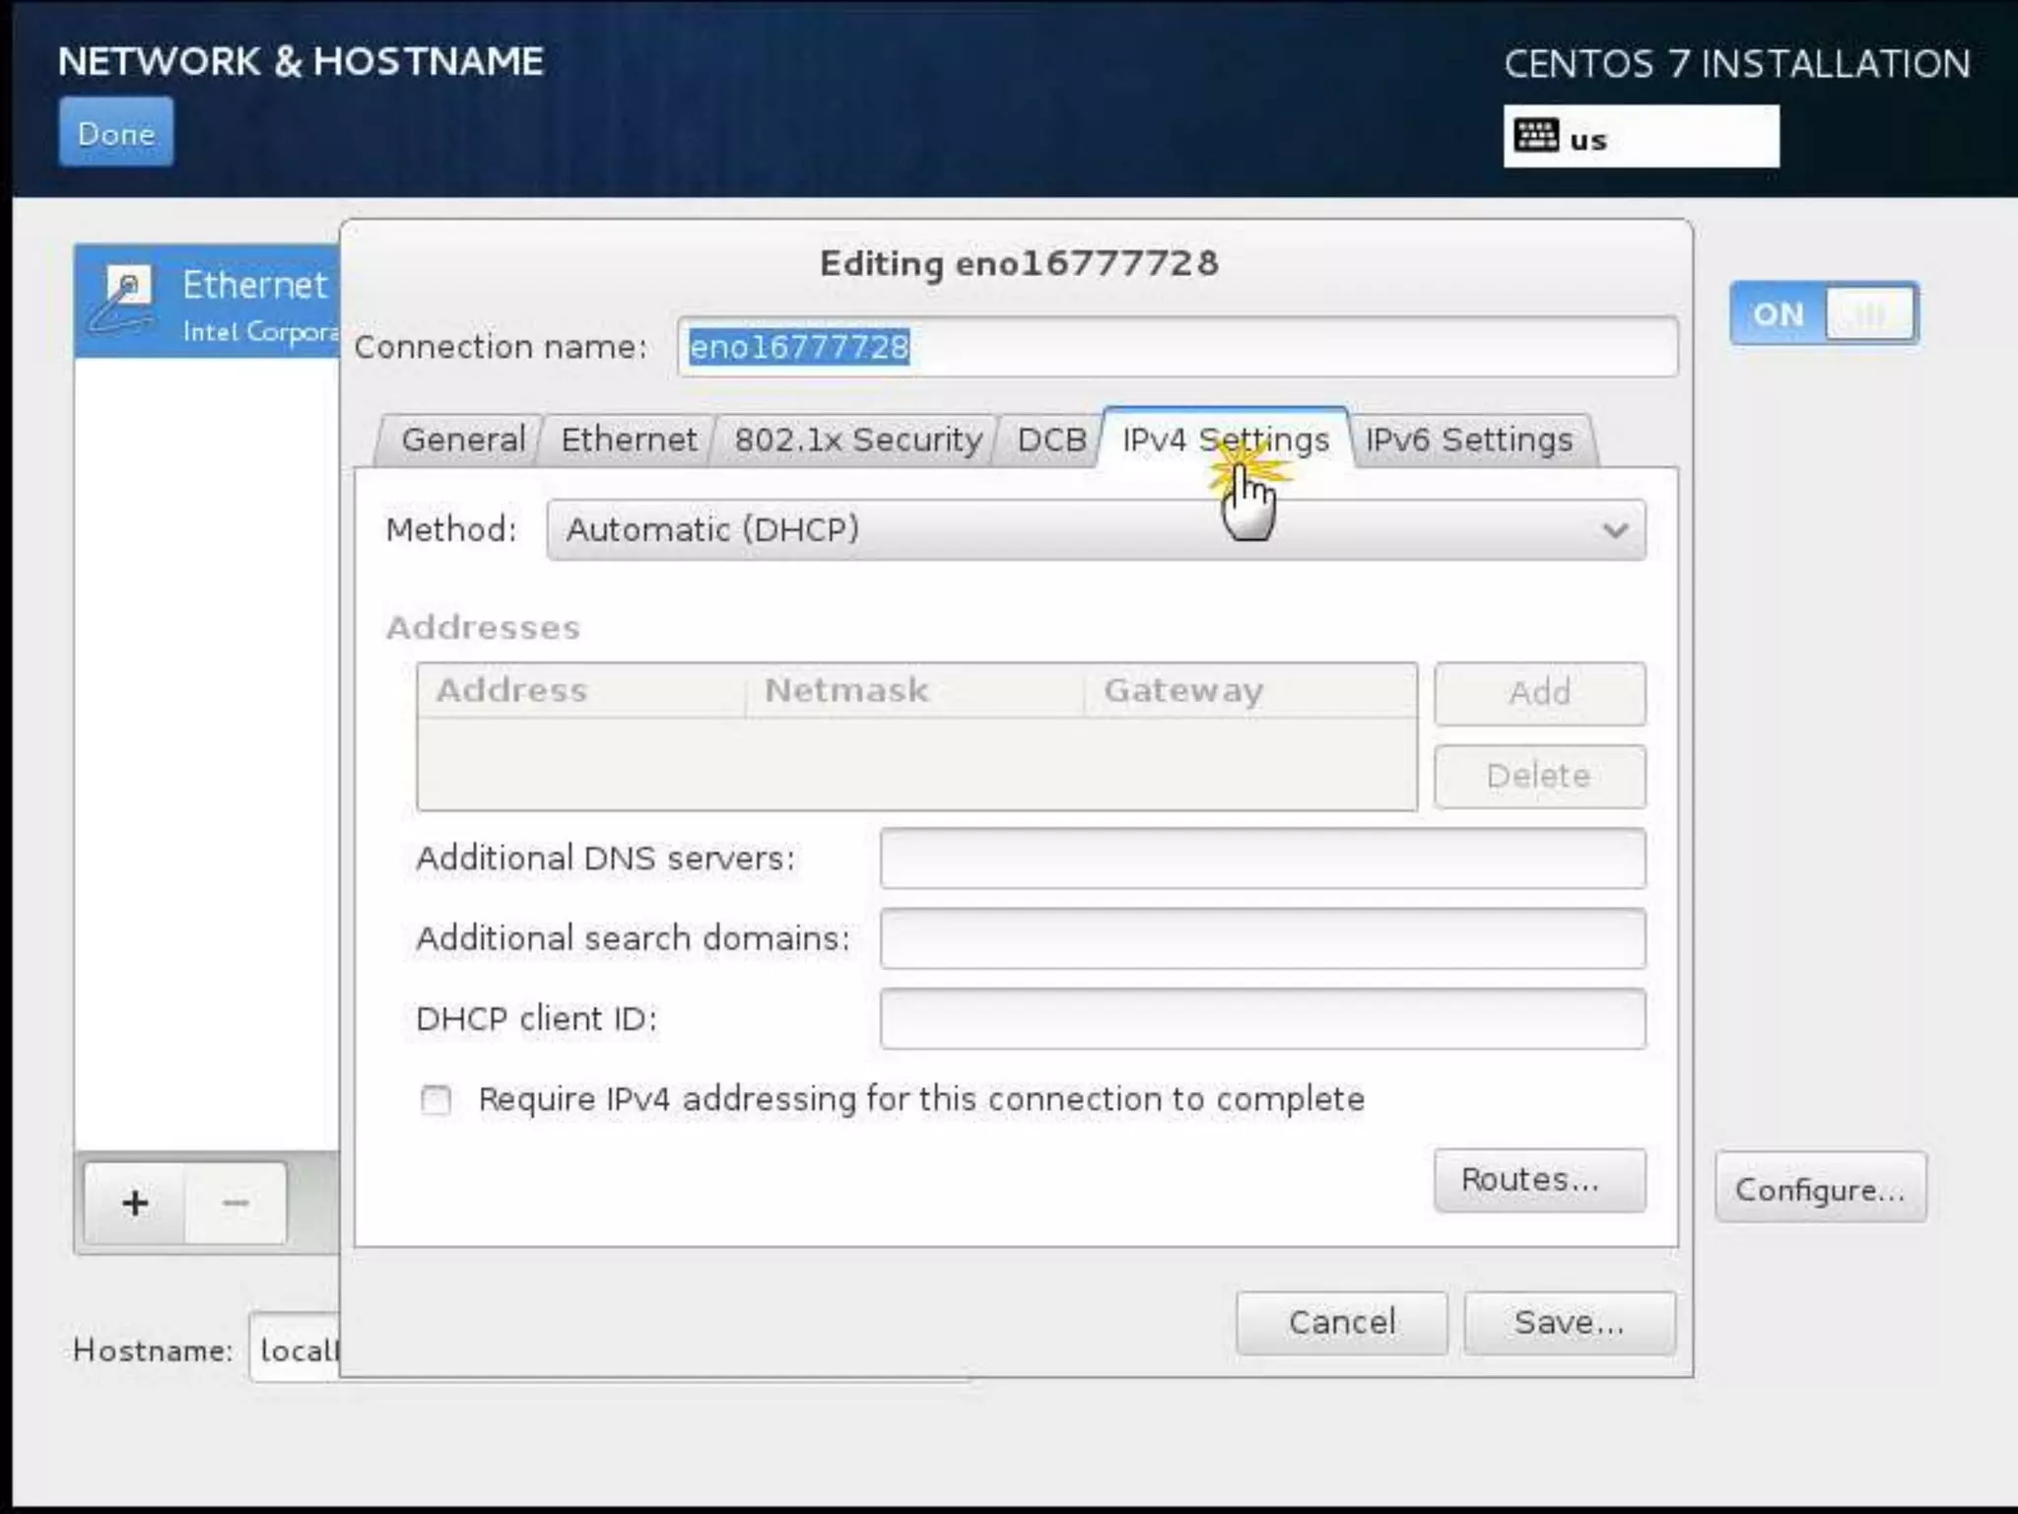Select the IPv4 Settings tab

click(x=1225, y=438)
